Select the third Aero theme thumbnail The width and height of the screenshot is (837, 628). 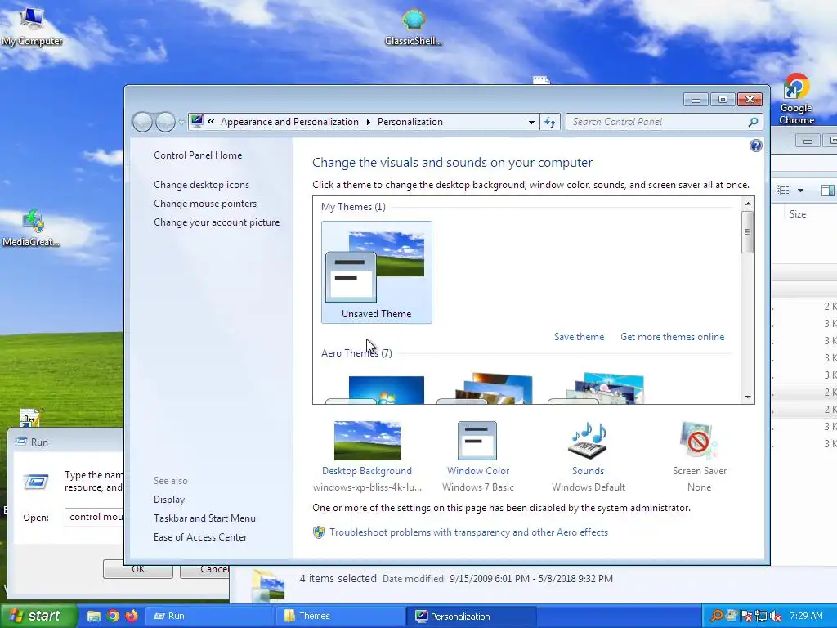tap(597, 388)
